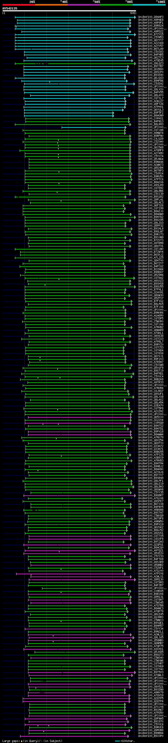The image size is (168, 743).
Task: Select label UniRef100_A7NX79
Action: tap(151, 438)
